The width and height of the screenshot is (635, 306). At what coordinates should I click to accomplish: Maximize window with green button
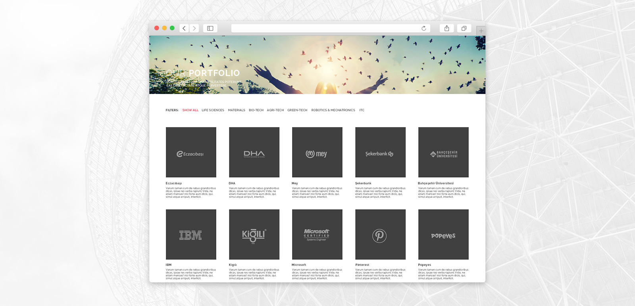(x=172, y=28)
